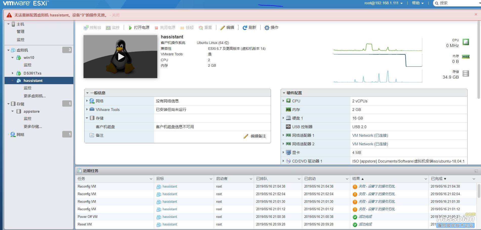Expand CD/DVD 驱动器 1 row
481x230 pixels.
click(x=283, y=161)
